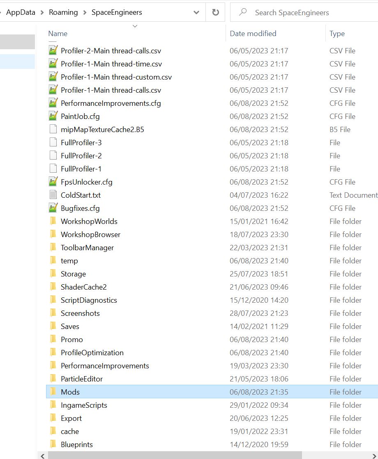Click the date 29/01/2022 09:34
The width and height of the screenshot is (378, 459).
(x=259, y=405)
